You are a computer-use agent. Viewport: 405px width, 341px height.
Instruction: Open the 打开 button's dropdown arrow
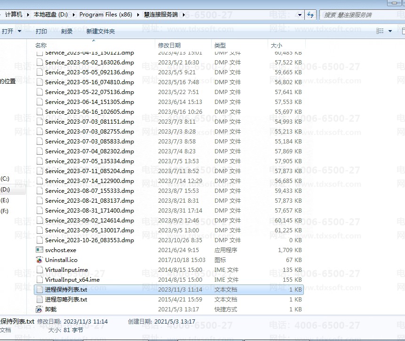pos(19,31)
